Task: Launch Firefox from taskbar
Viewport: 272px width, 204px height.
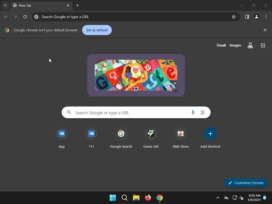Action: pyautogui.click(x=148, y=198)
